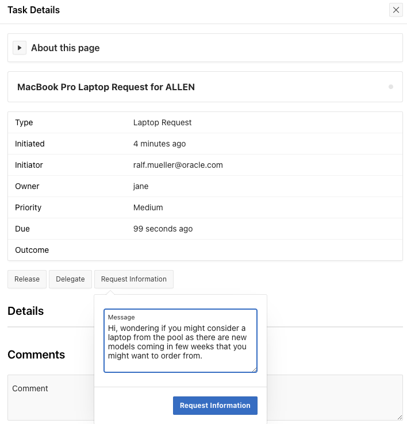The image size is (407, 424).
Task: Click the Due value 99 seconds ago
Action: (163, 229)
